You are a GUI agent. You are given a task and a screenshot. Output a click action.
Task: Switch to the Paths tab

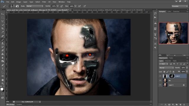175,61
